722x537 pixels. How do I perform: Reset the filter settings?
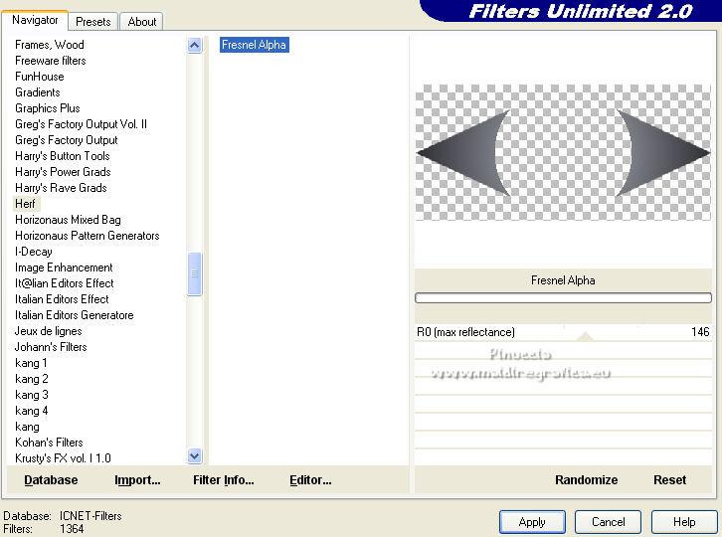[669, 480]
